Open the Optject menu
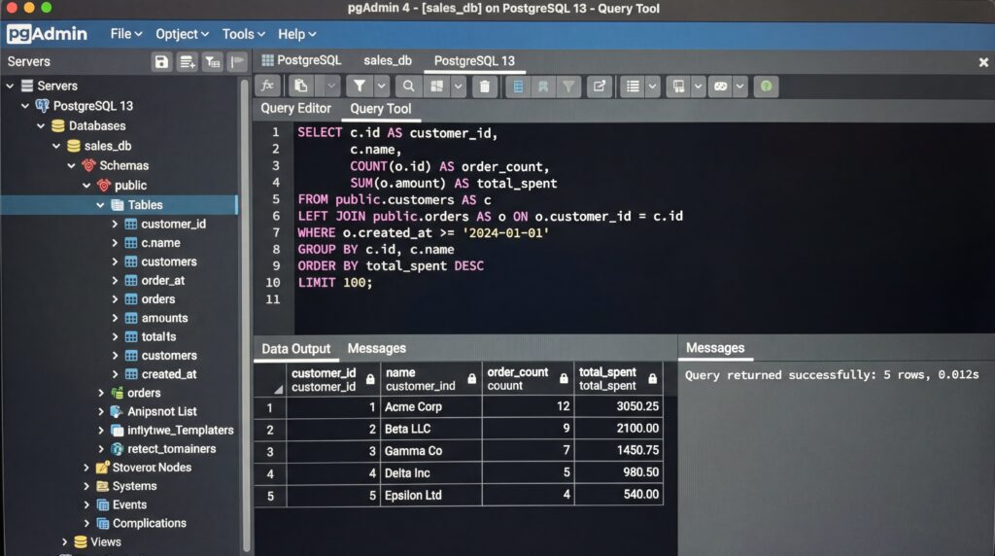Viewport: 995px width, 556px height. coord(182,34)
